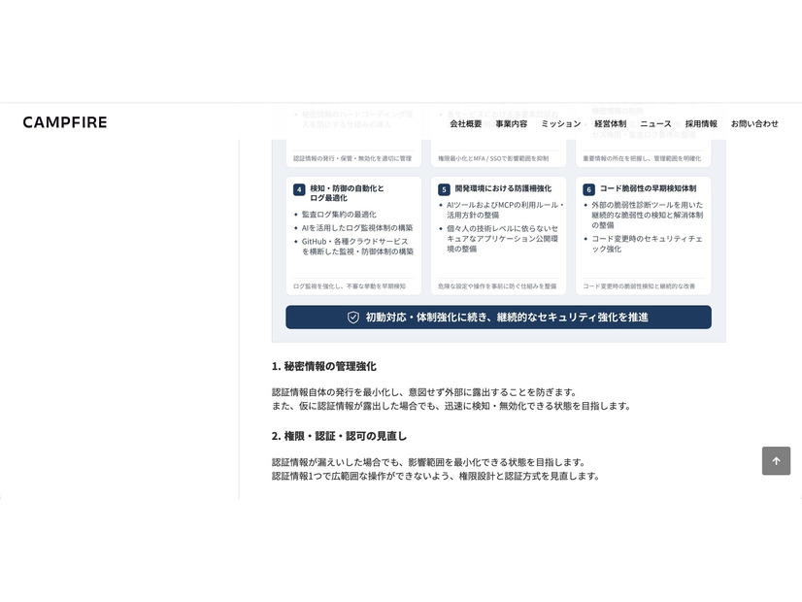Screen dimensions: 802x602
Task: Click bullet 外部の脆弱性診断ツールを用いた
Action: (647, 215)
